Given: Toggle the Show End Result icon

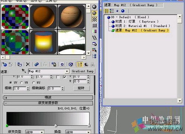Looking at the screenshot, I should (x=80, y=64).
